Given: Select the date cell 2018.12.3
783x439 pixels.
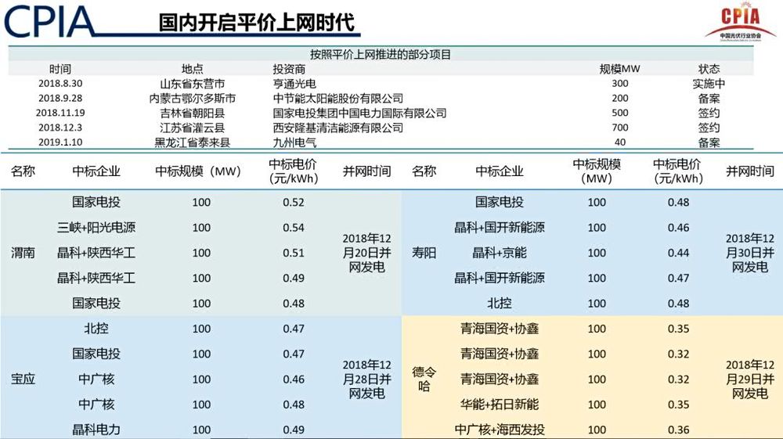Looking at the screenshot, I should tap(60, 128).
